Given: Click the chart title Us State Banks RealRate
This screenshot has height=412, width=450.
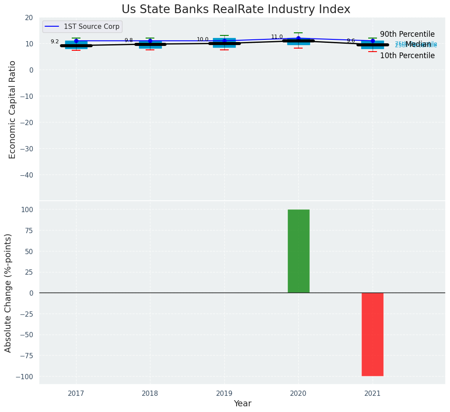Looking at the screenshot, I should [236, 10].
